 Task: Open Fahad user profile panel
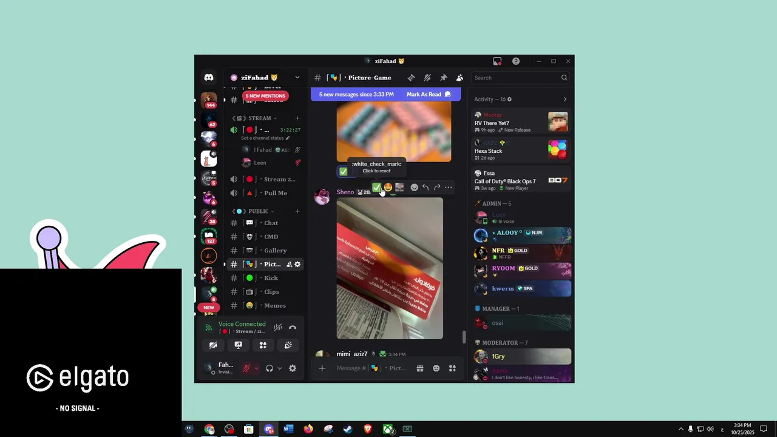[219, 368]
